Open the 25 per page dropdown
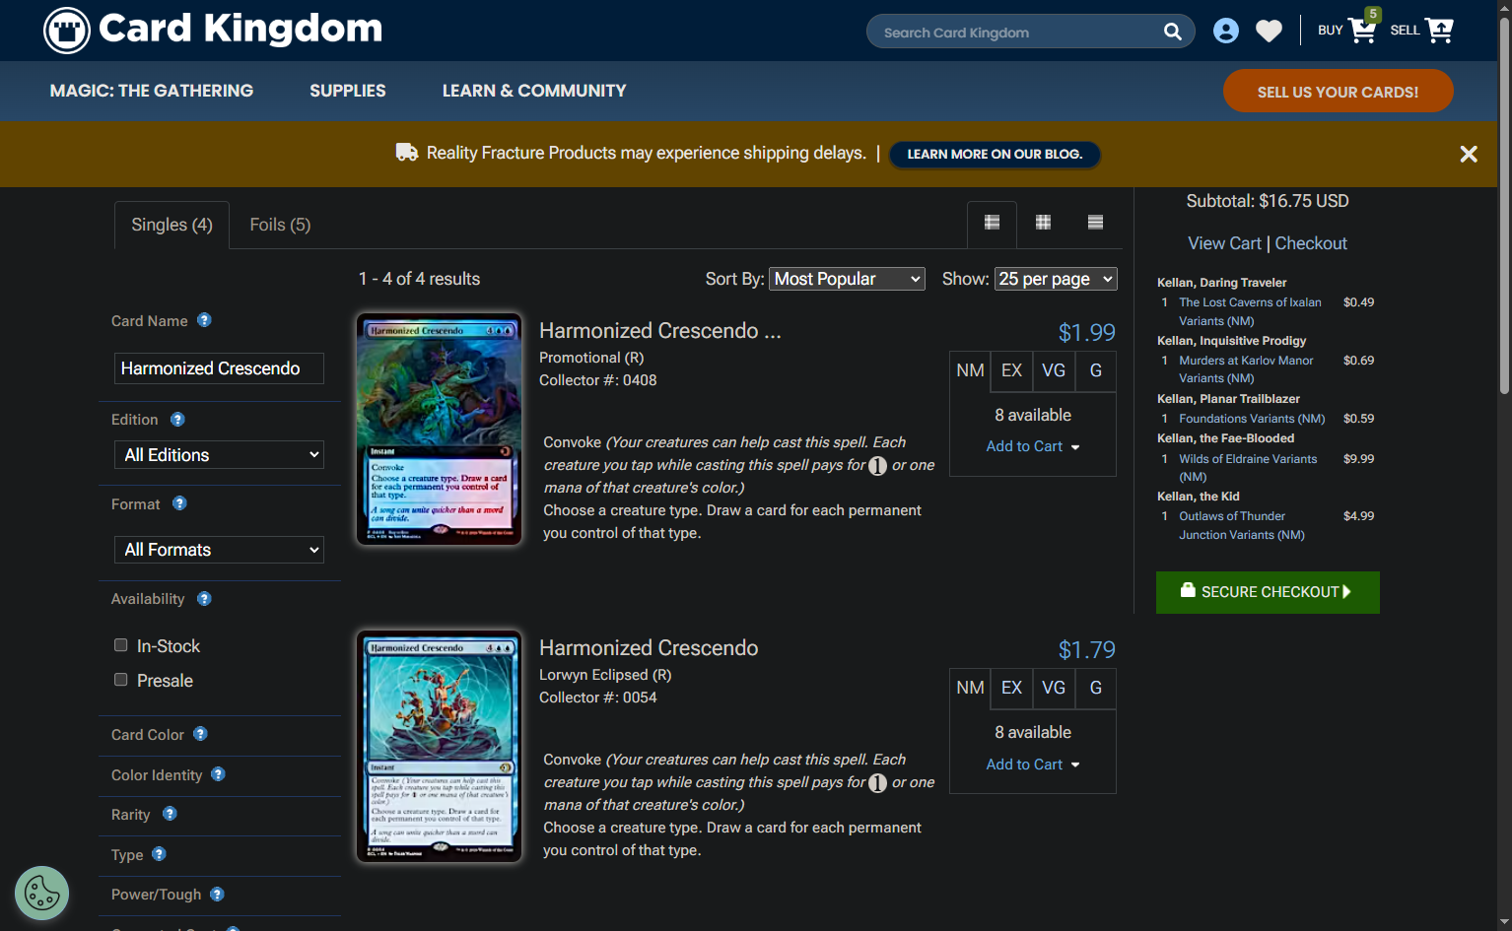1512x931 pixels. (1056, 279)
